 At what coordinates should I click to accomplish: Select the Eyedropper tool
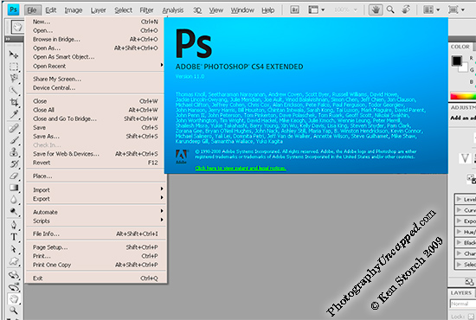point(13,114)
